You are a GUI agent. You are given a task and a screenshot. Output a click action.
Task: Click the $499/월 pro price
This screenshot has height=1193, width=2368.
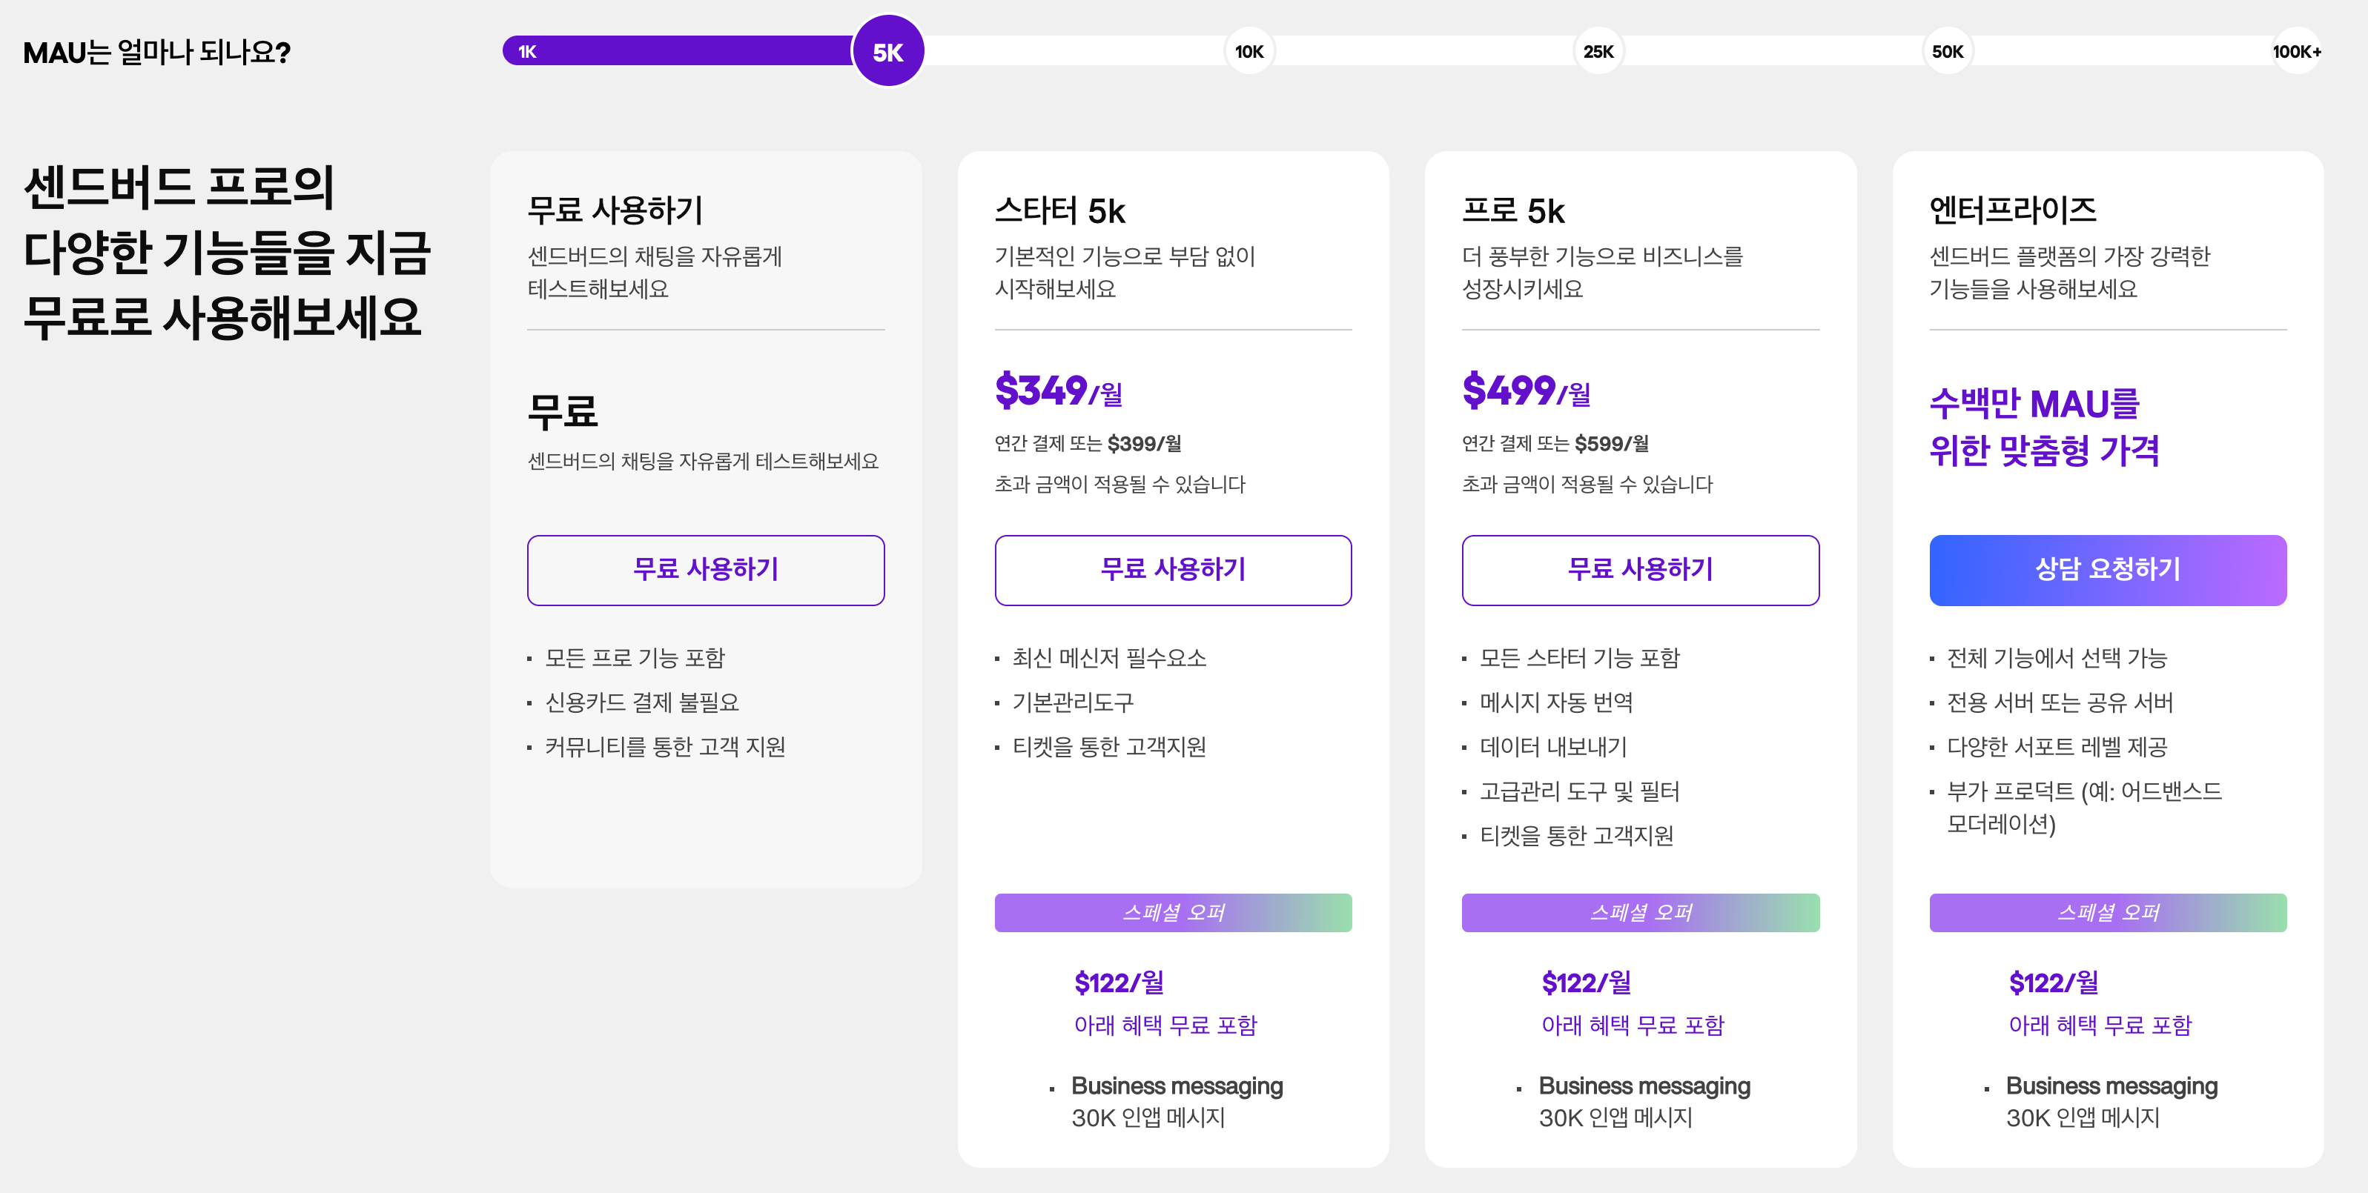click(x=1526, y=391)
